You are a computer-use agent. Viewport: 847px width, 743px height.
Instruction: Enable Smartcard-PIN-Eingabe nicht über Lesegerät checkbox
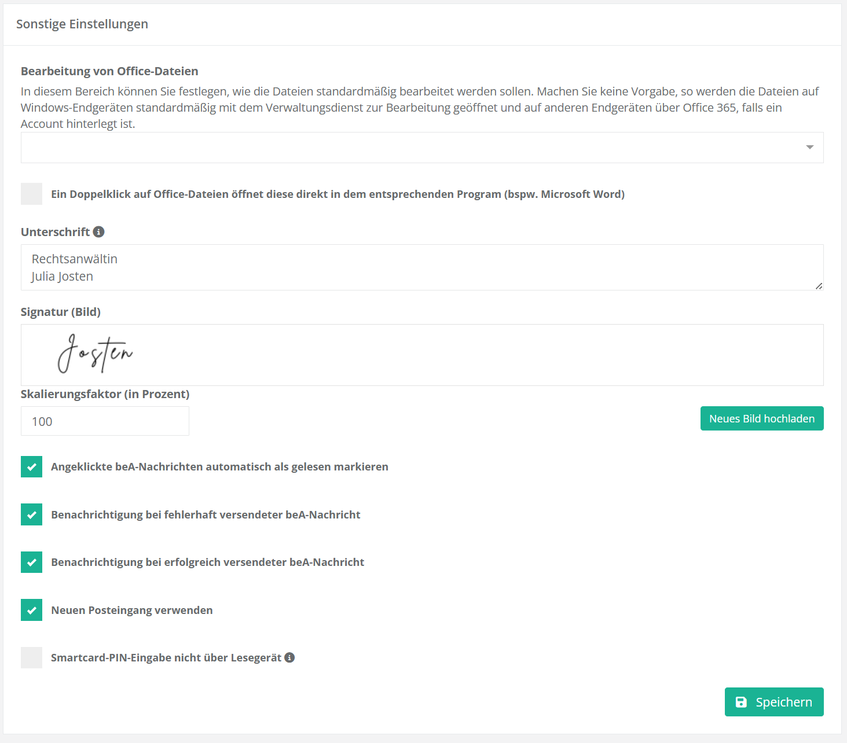click(32, 657)
